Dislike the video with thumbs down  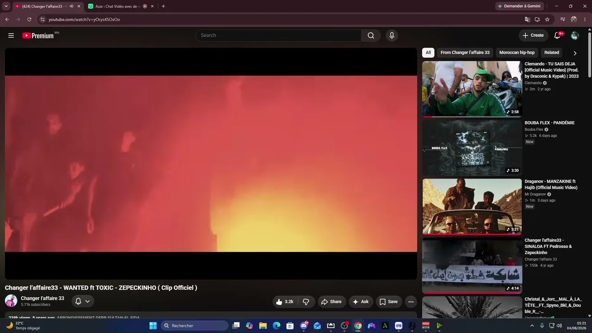click(306, 302)
